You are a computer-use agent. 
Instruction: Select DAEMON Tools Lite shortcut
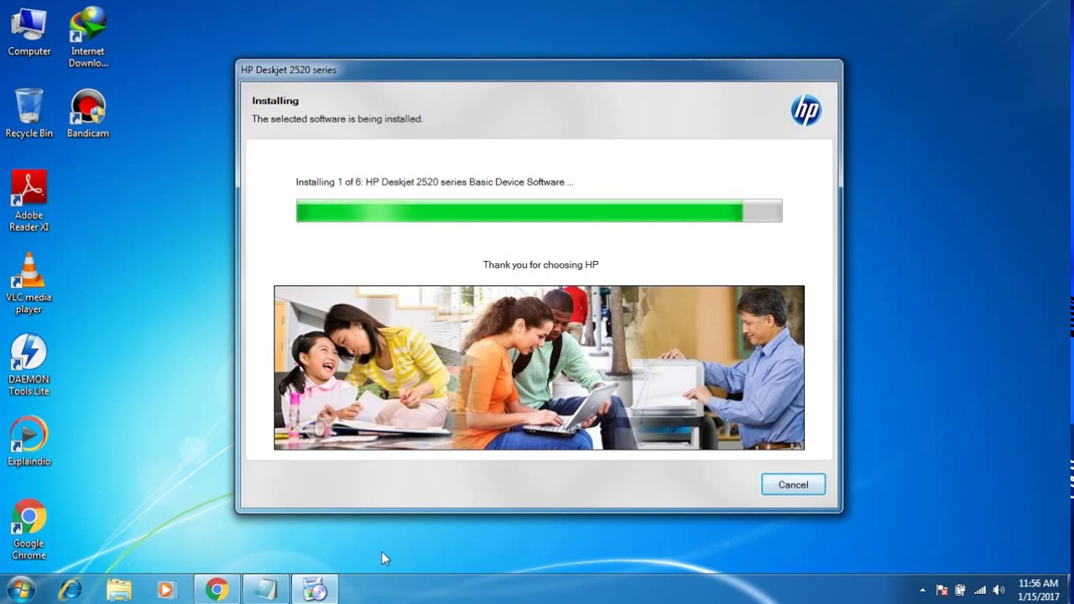pos(29,366)
